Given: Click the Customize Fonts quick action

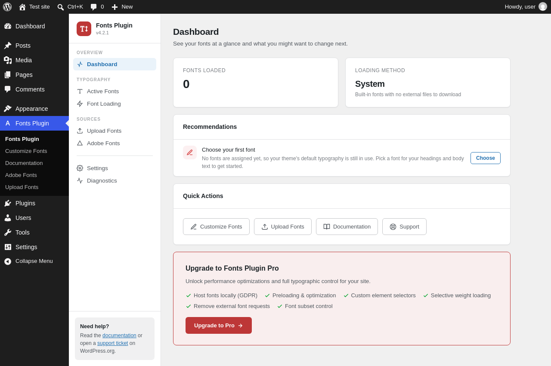Looking at the screenshot, I should pos(216,227).
